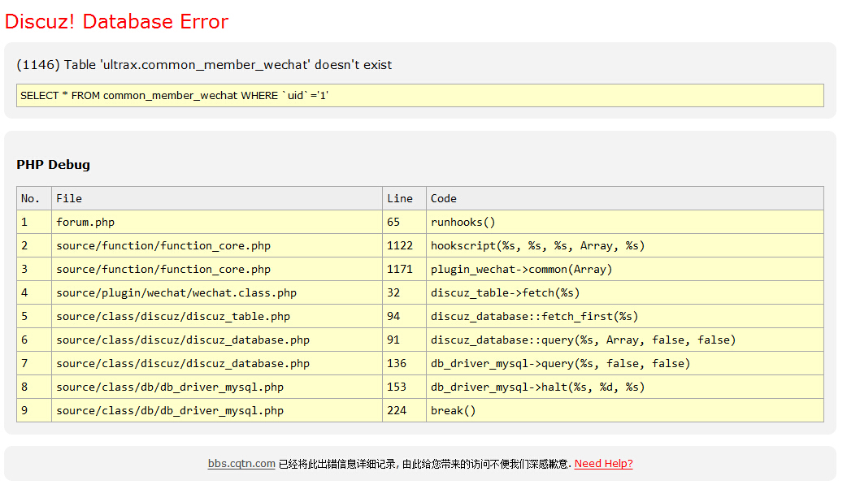
Task: Click line number 1171 cell
Action: (x=404, y=269)
